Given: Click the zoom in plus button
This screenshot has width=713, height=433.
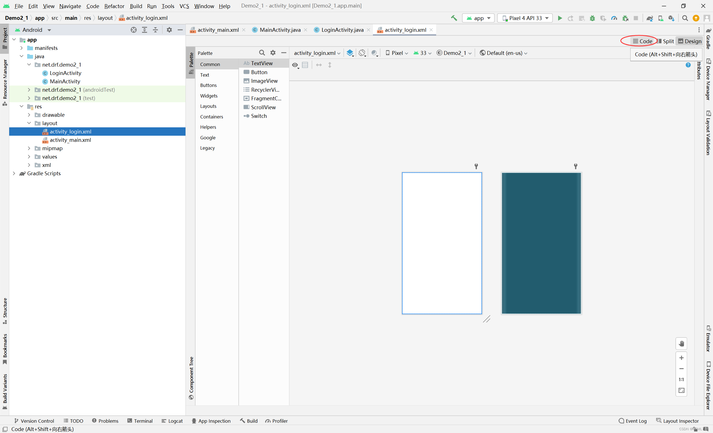Looking at the screenshot, I should point(681,358).
